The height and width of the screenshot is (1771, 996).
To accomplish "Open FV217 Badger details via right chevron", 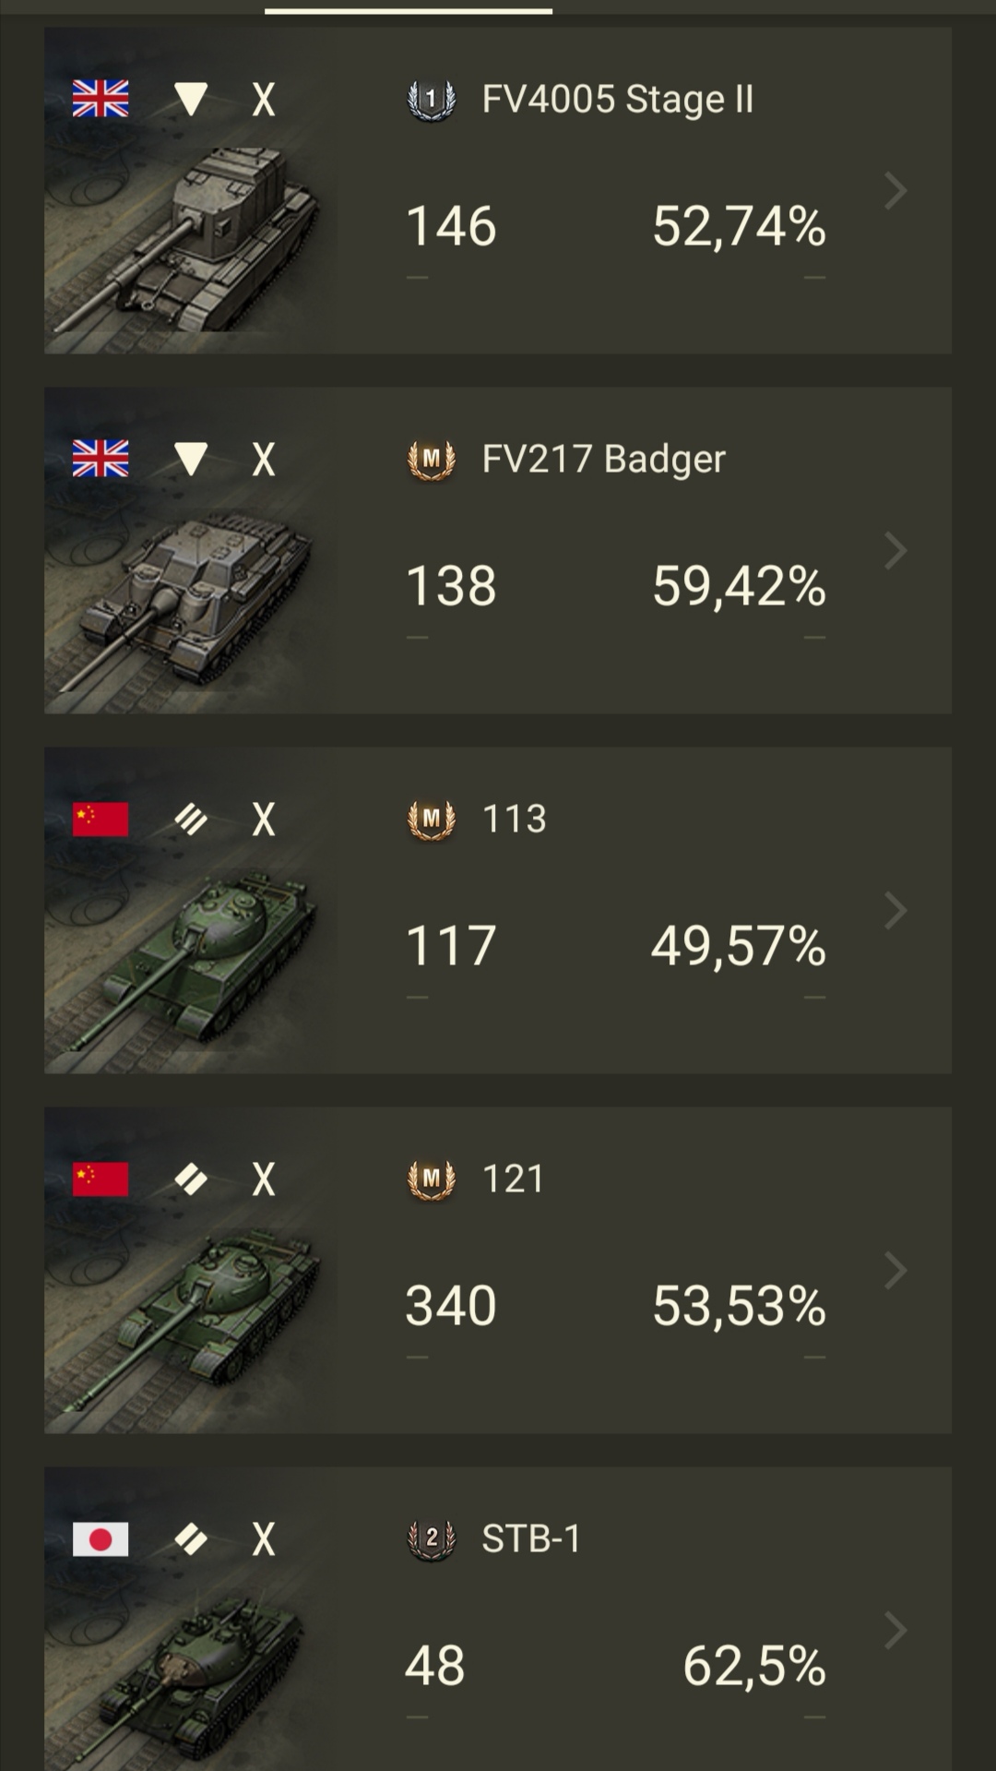I will tap(895, 551).
